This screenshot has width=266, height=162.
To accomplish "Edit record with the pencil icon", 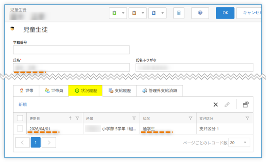I will coord(227,105).
